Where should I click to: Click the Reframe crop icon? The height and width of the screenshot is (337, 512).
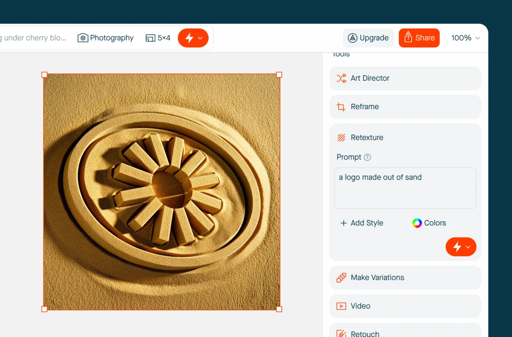point(341,107)
